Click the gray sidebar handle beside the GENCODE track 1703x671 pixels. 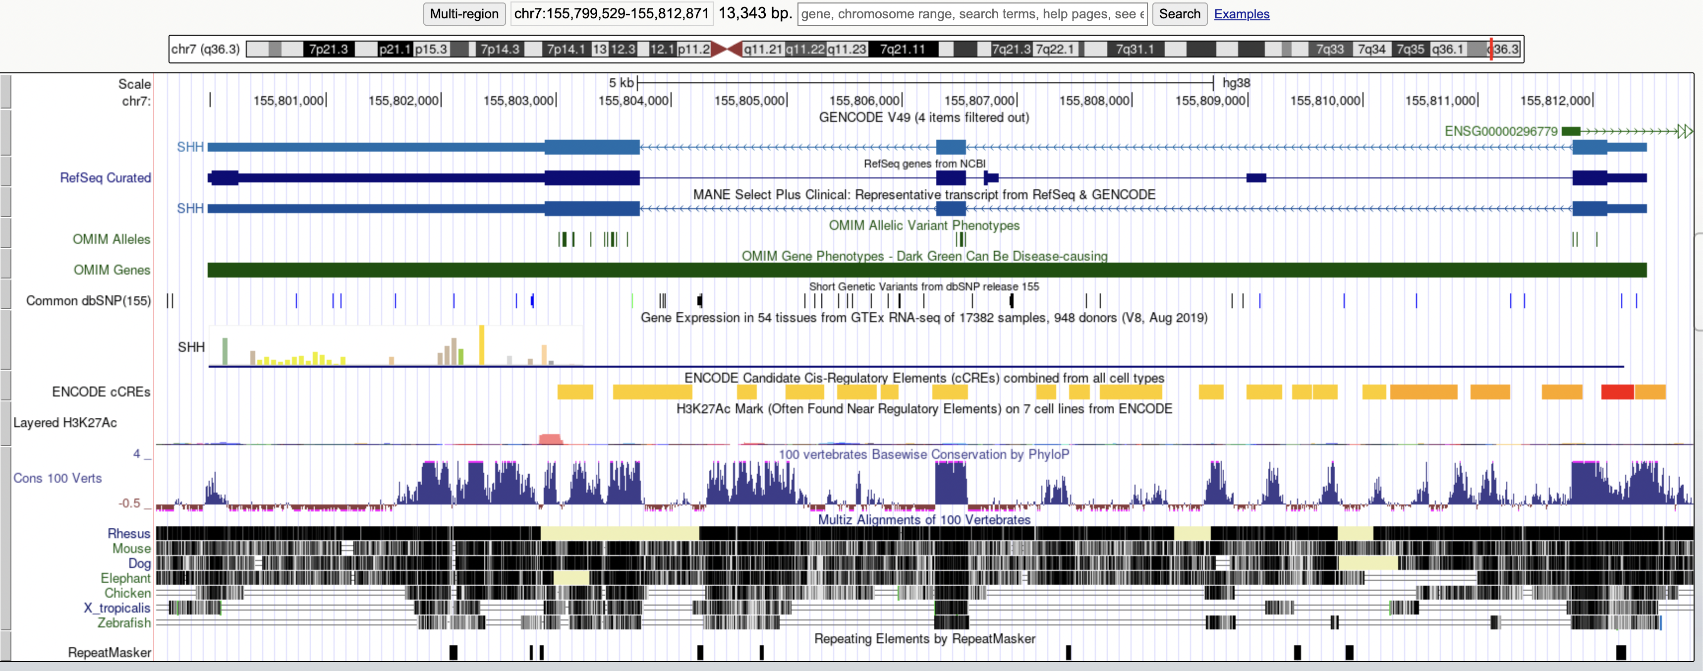[5, 132]
